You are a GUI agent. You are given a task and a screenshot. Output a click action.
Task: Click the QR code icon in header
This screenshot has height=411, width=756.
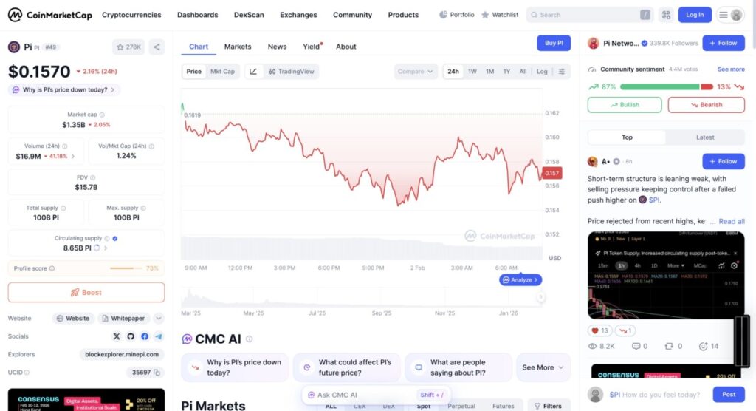[x=667, y=15]
